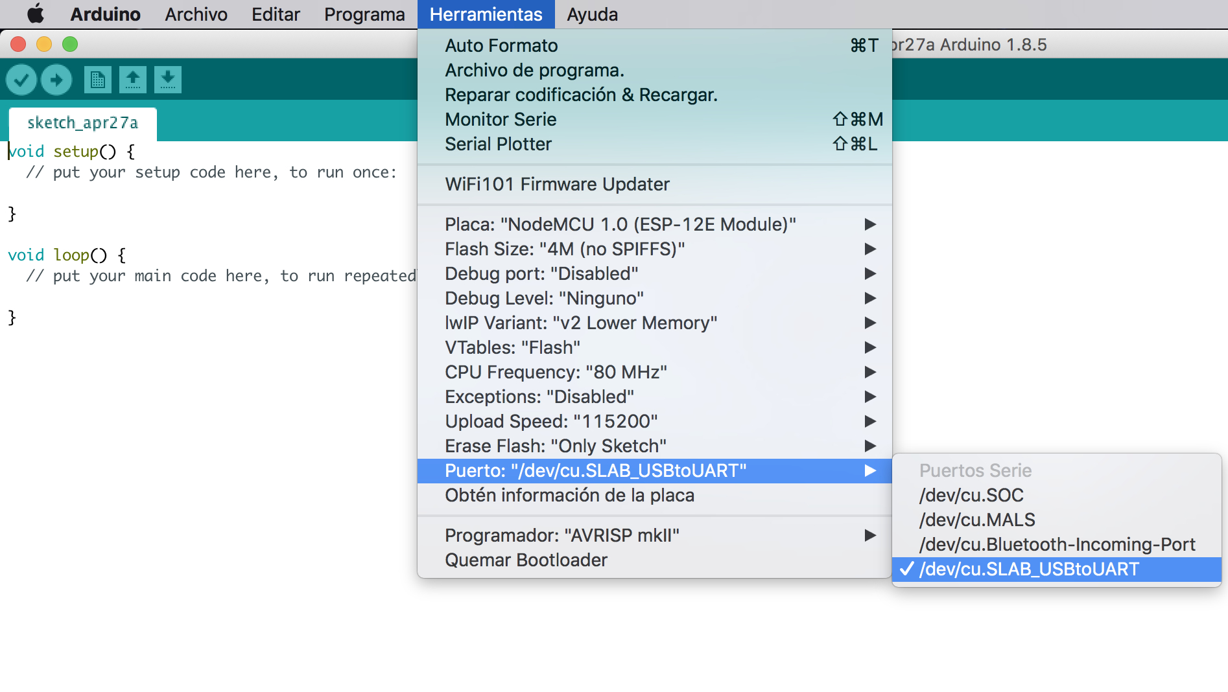Expand the Debug port submenu
This screenshot has width=1228, height=692.
click(655, 273)
